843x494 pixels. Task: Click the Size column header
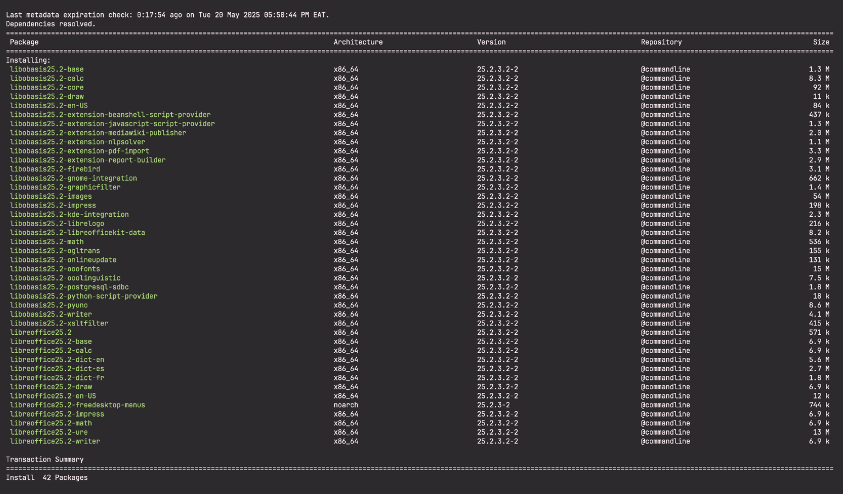pyautogui.click(x=821, y=42)
